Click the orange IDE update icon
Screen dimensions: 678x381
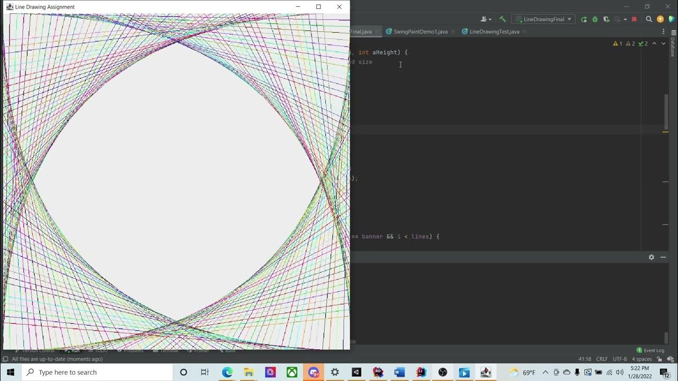(660, 19)
